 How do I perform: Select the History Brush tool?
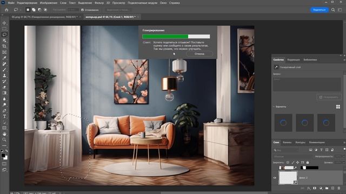4,81
